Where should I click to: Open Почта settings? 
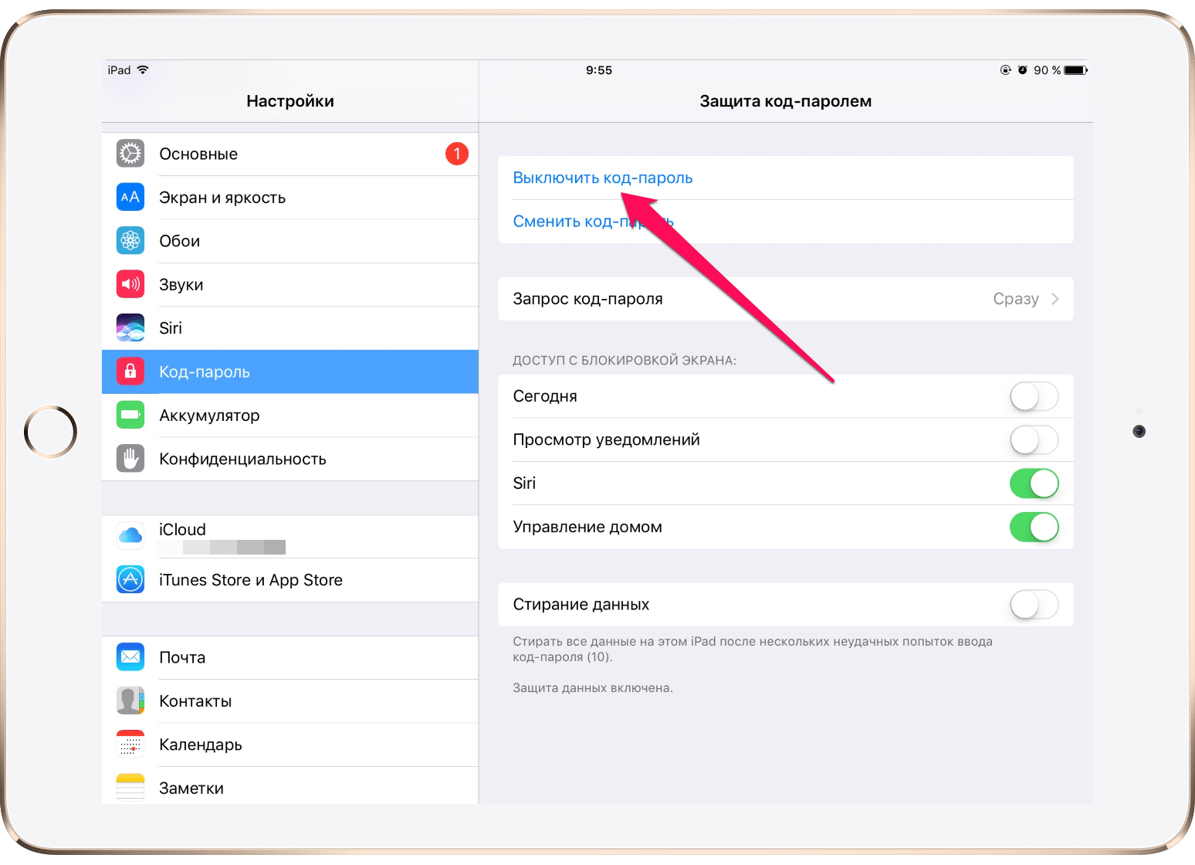pos(290,657)
